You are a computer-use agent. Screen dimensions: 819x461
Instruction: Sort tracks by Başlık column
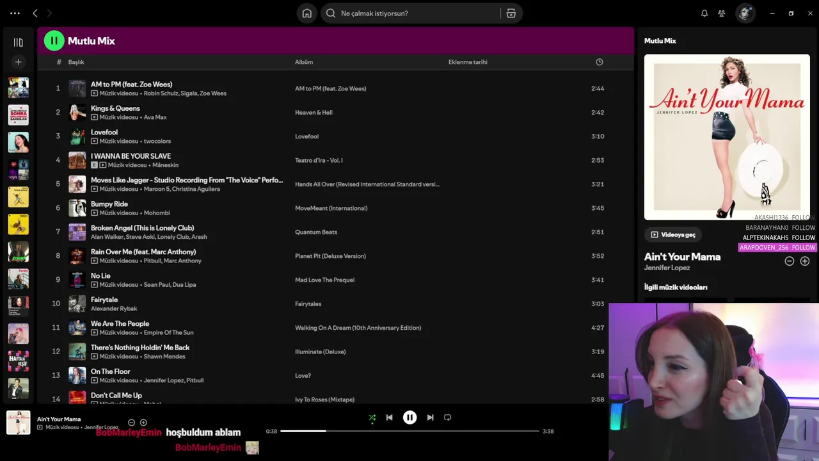click(76, 62)
